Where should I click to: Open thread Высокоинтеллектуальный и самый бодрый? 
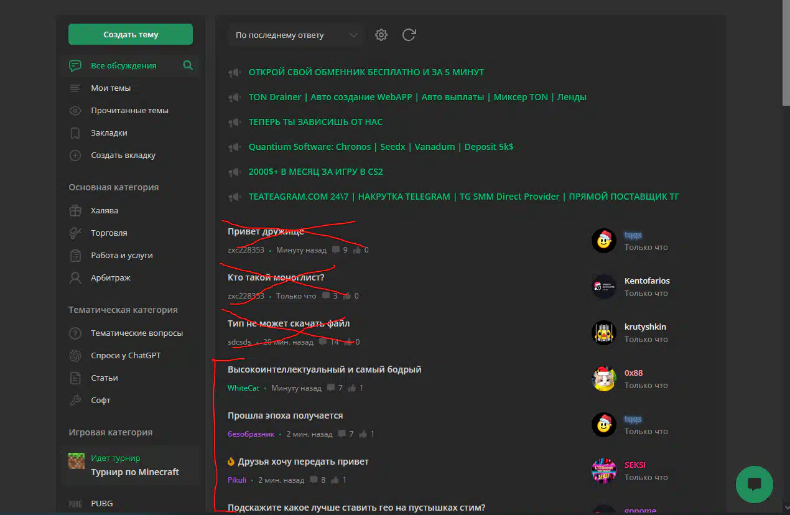pos(325,369)
